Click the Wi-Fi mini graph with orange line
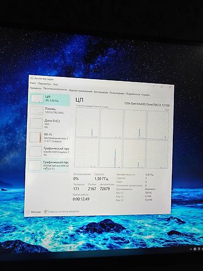This screenshot has height=271, width=203. coord(36,137)
